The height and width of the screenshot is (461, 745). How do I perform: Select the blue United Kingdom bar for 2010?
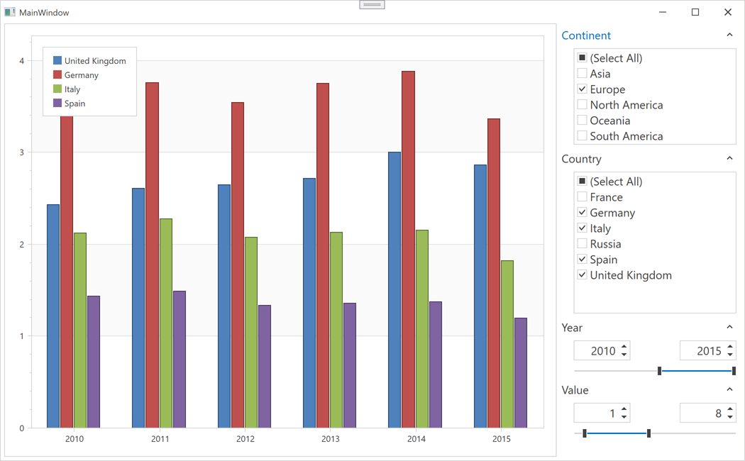click(x=53, y=316)
